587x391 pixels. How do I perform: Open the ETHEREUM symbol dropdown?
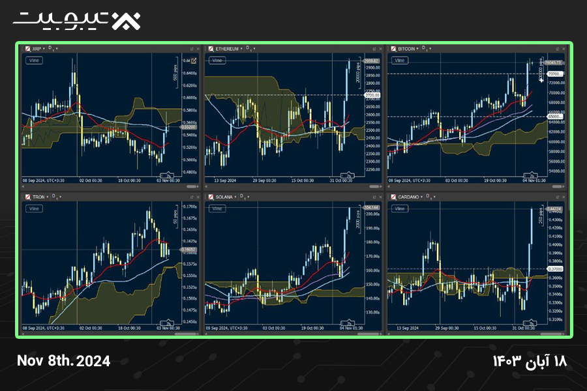pos(241,49)
